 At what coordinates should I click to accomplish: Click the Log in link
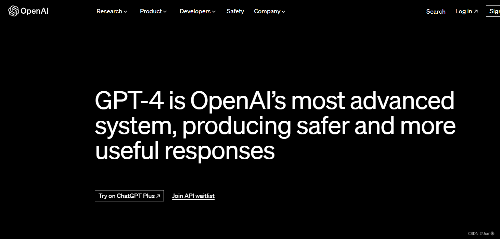point(466,11)
